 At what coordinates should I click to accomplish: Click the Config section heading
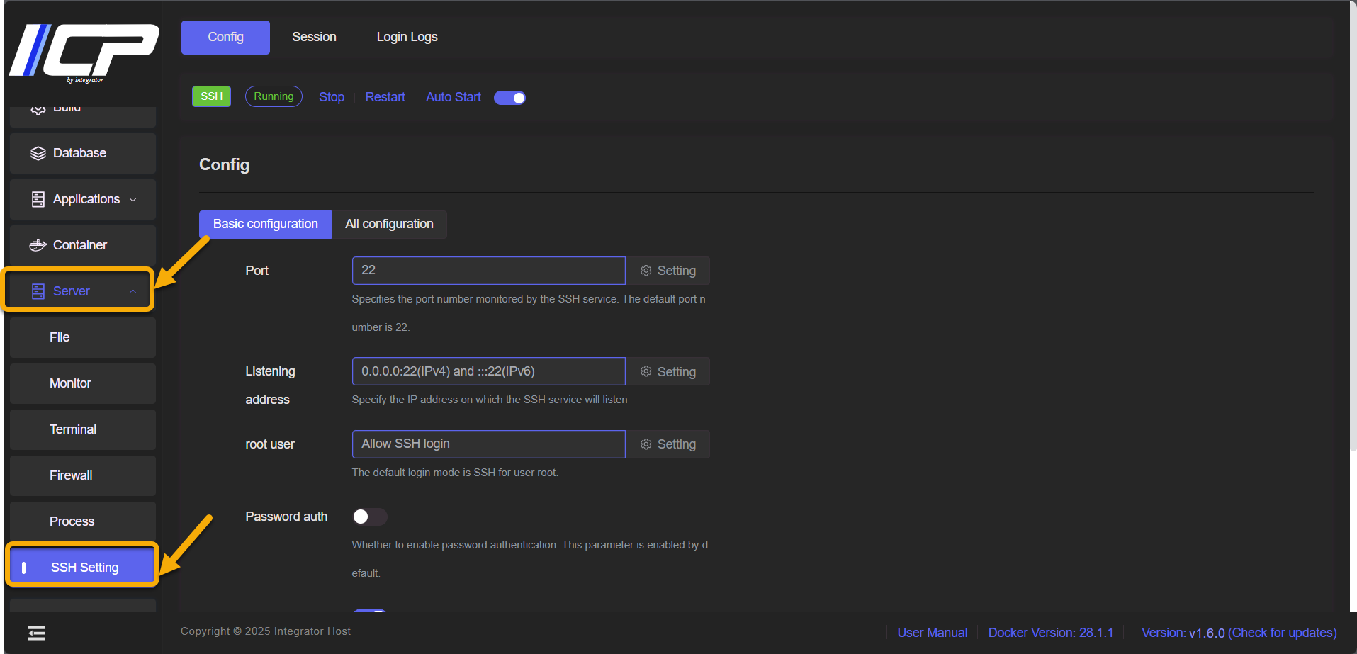(x=224, y=164)
